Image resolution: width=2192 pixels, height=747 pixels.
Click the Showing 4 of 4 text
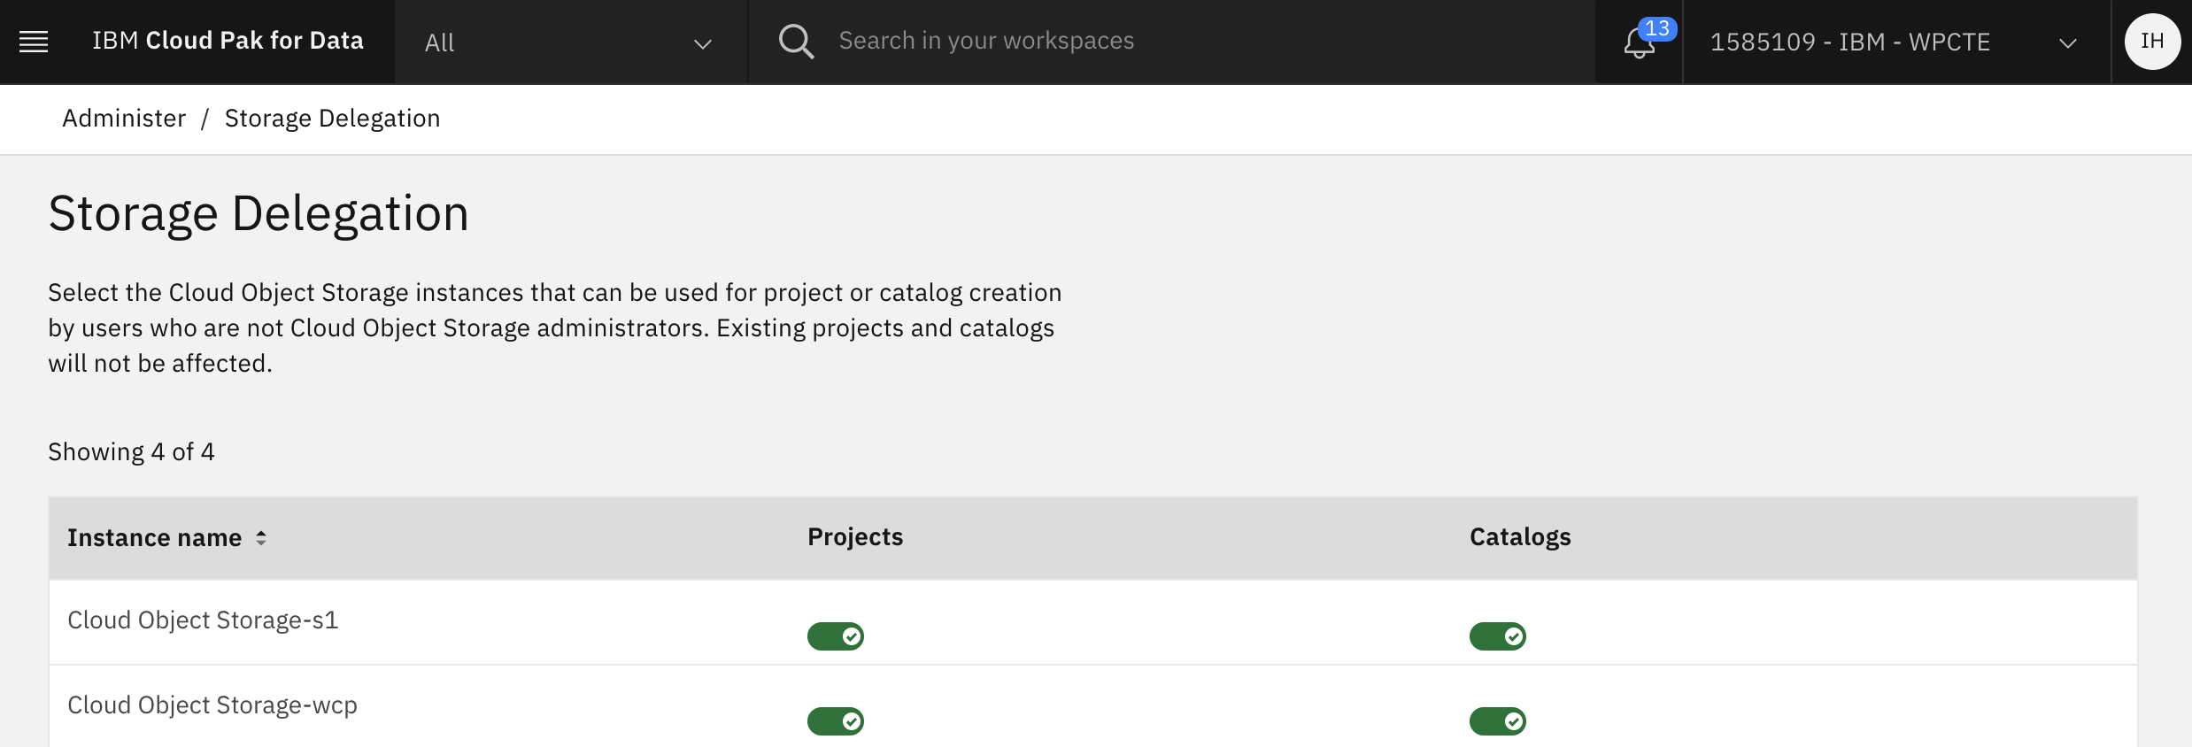click(131, 452)
